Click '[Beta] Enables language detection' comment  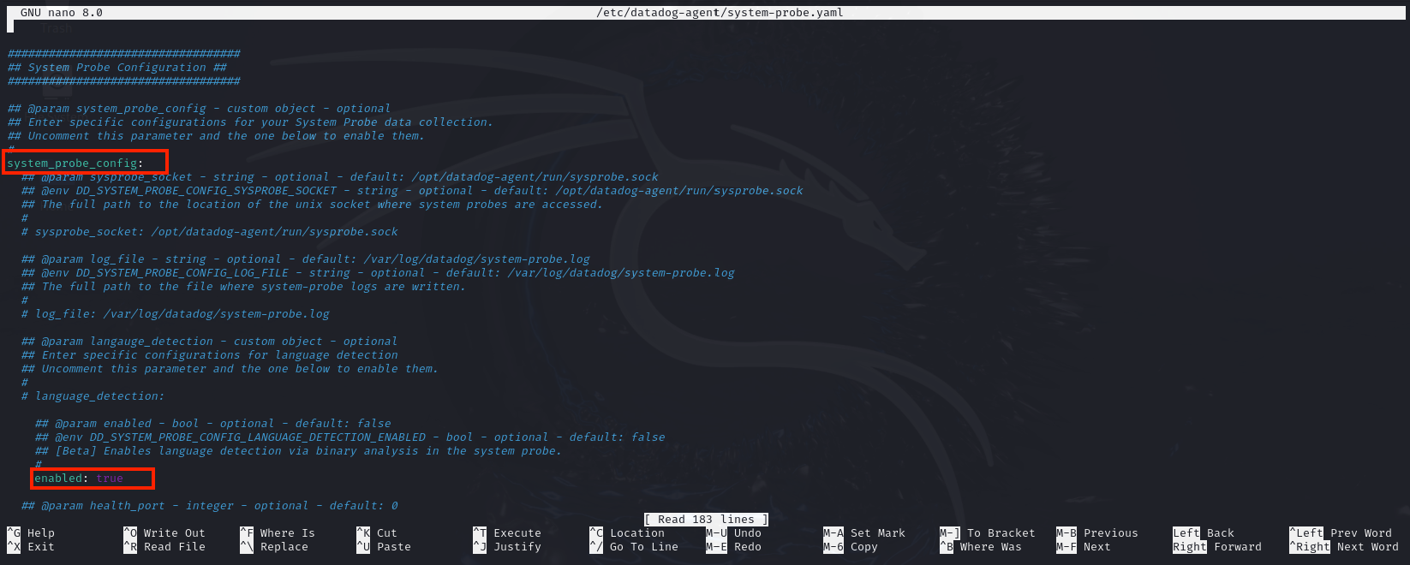(298, 451)
